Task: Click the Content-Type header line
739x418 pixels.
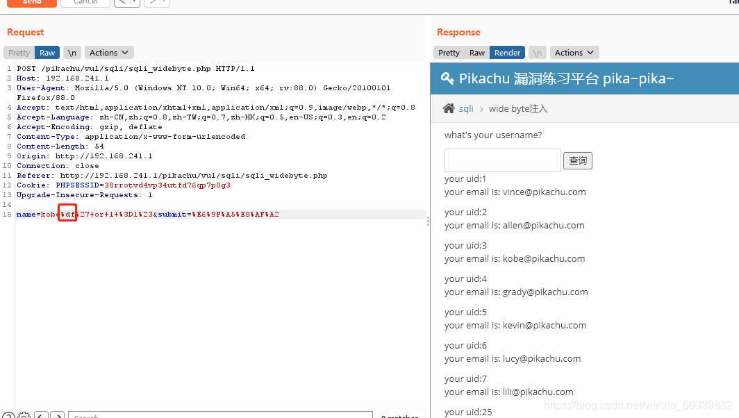Action: click(131, 137)
